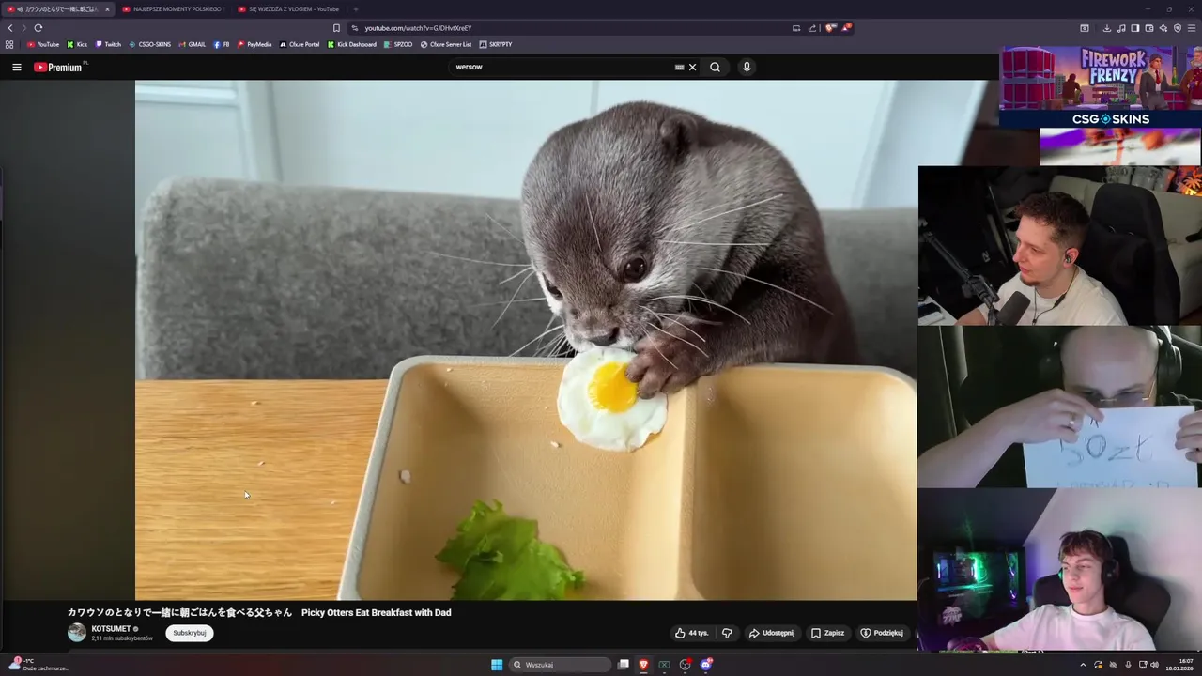This screenshot has height=676, width=1202.
Task: Click the Wyszukaj taskbar search box
Action: pyautogui.click(x=561, y=665)
